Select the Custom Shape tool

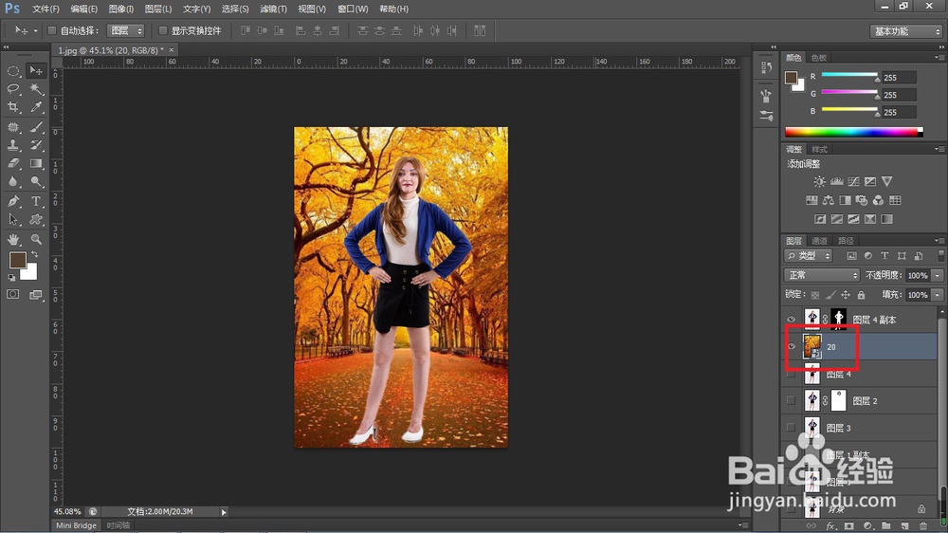click(x=36, y=220)
